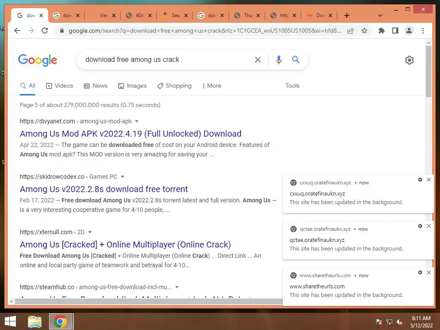Start voice search with the microphone
Viewport: 440px width, 330px height.
[x=278, y=59]
